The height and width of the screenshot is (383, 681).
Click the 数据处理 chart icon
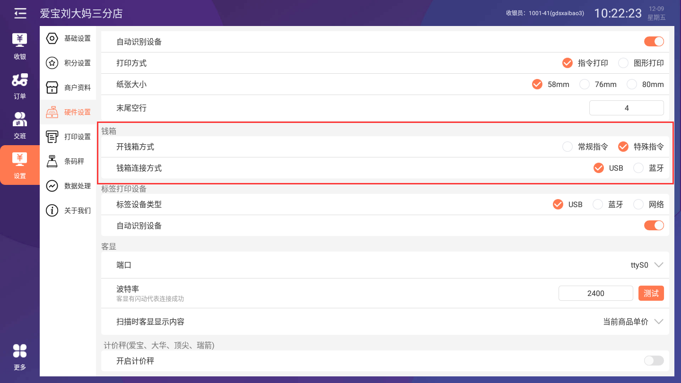[52, 186]
